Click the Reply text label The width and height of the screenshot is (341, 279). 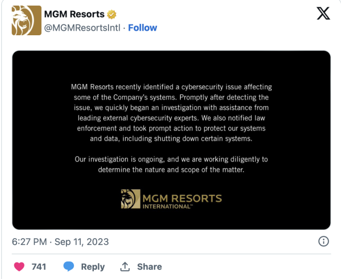coord(93,267)
